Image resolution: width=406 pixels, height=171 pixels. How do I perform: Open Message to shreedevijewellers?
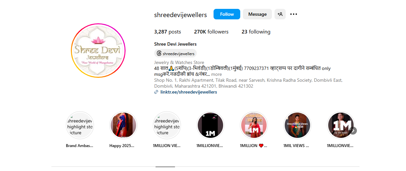pos(257,14)
